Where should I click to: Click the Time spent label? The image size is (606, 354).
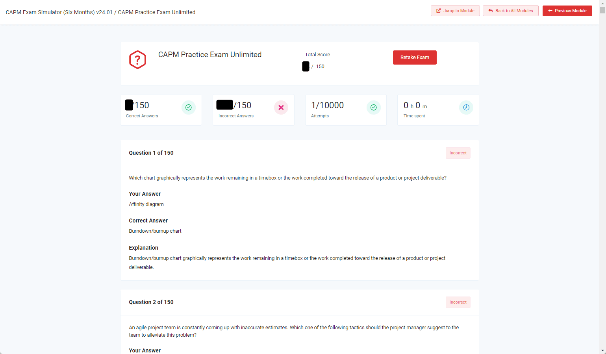click(x=414, y=116)
